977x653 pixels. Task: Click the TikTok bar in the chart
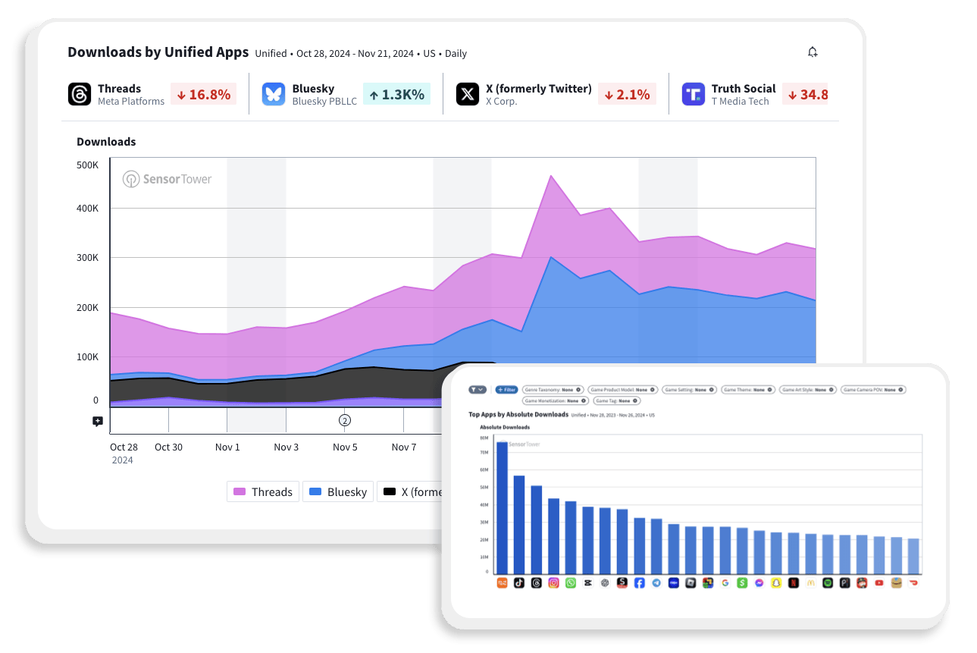519,525
